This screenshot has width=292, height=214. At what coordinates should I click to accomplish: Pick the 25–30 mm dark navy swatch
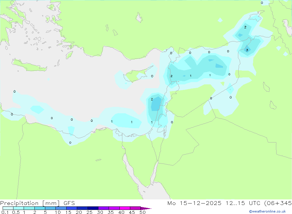[x=93, y=208]
